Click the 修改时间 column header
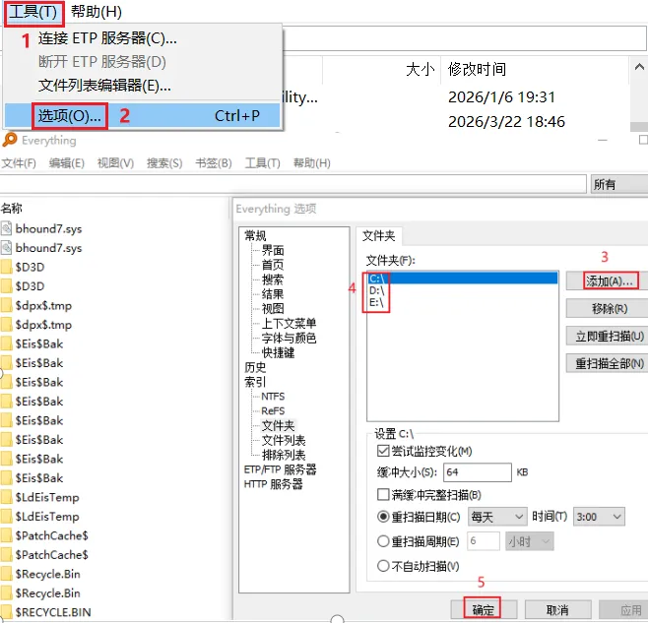Viewport: 648px width, 623px height. pyautogui.click(x=477, y=70)
